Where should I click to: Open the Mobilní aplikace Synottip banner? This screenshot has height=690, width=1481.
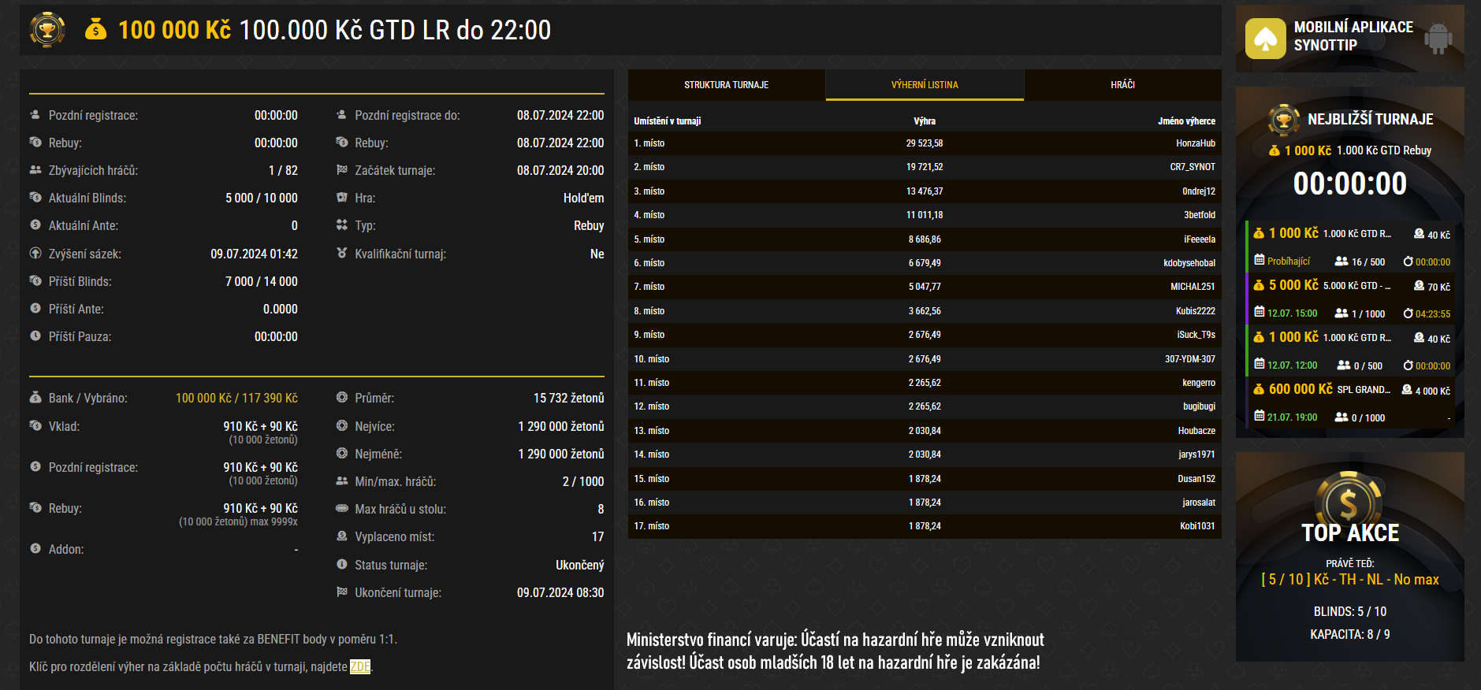coord(1349,39)
